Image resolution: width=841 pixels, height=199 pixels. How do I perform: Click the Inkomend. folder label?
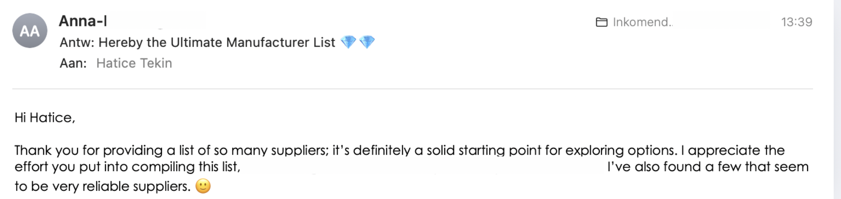coord(642,22)
